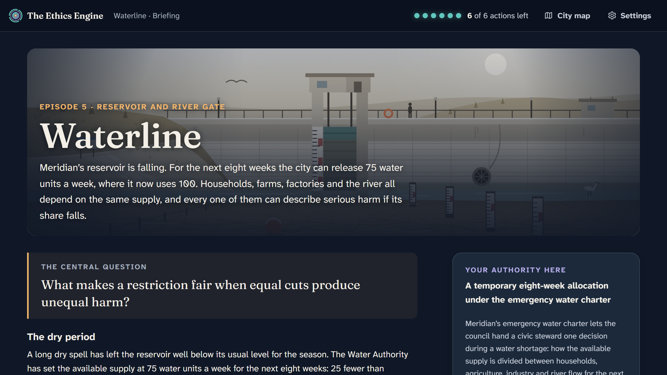This screenshot has width=667, height=375.
Task: Open the Settings button
Action: click(629, 16)
